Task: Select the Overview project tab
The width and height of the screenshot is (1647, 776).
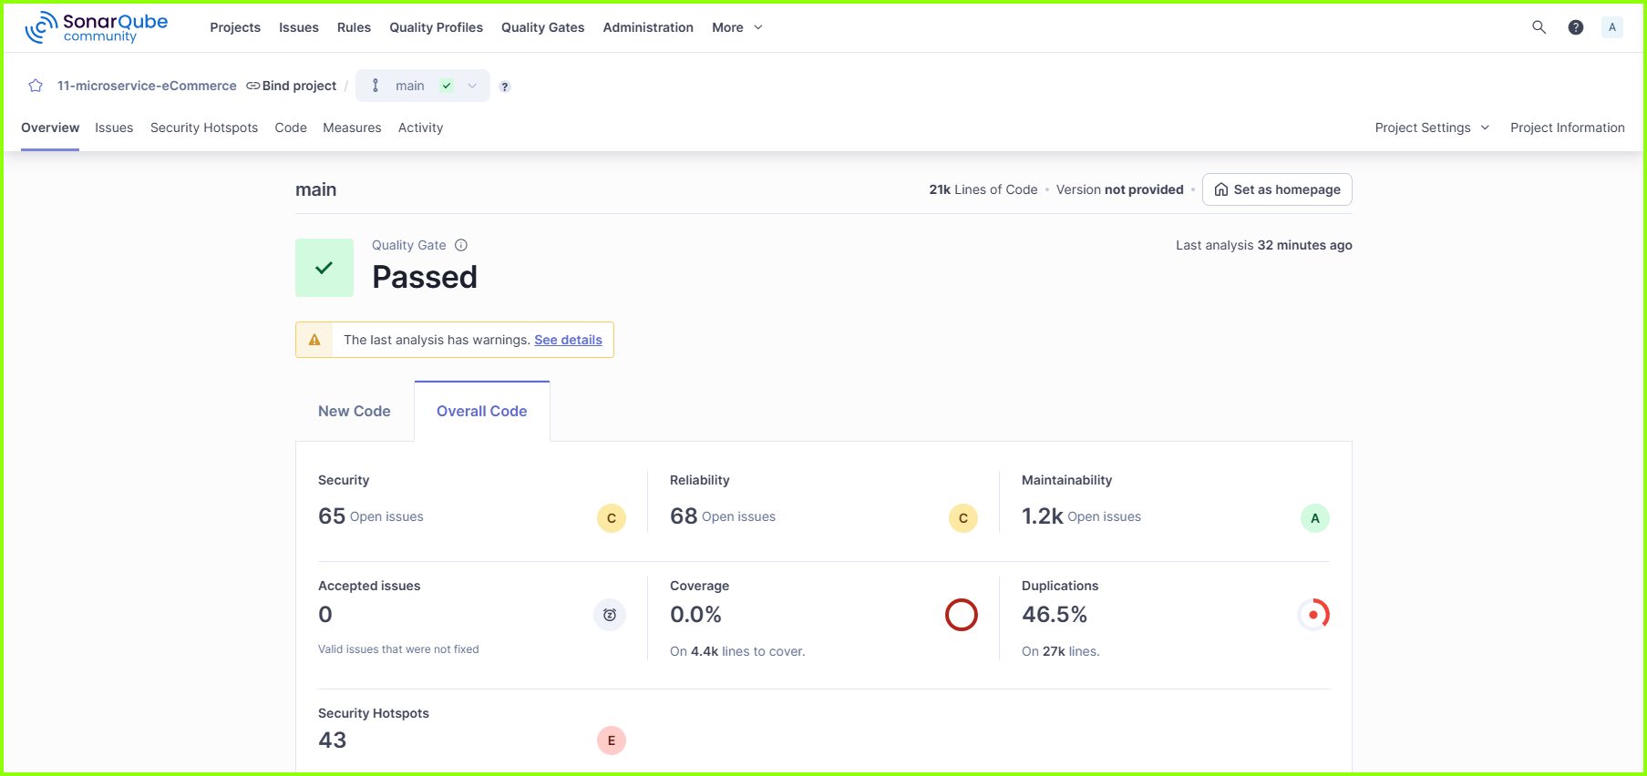Action: point(50,128)
